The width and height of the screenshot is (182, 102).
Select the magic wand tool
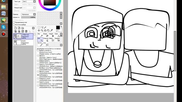[x=45, y=27]
